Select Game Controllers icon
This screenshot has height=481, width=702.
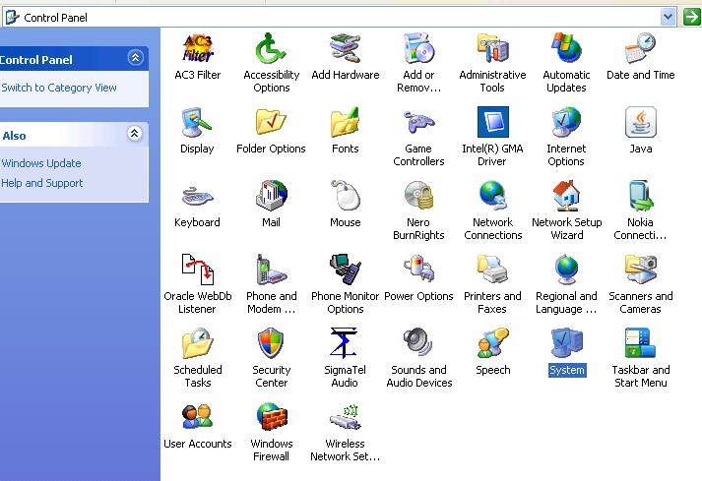(419, 122)
